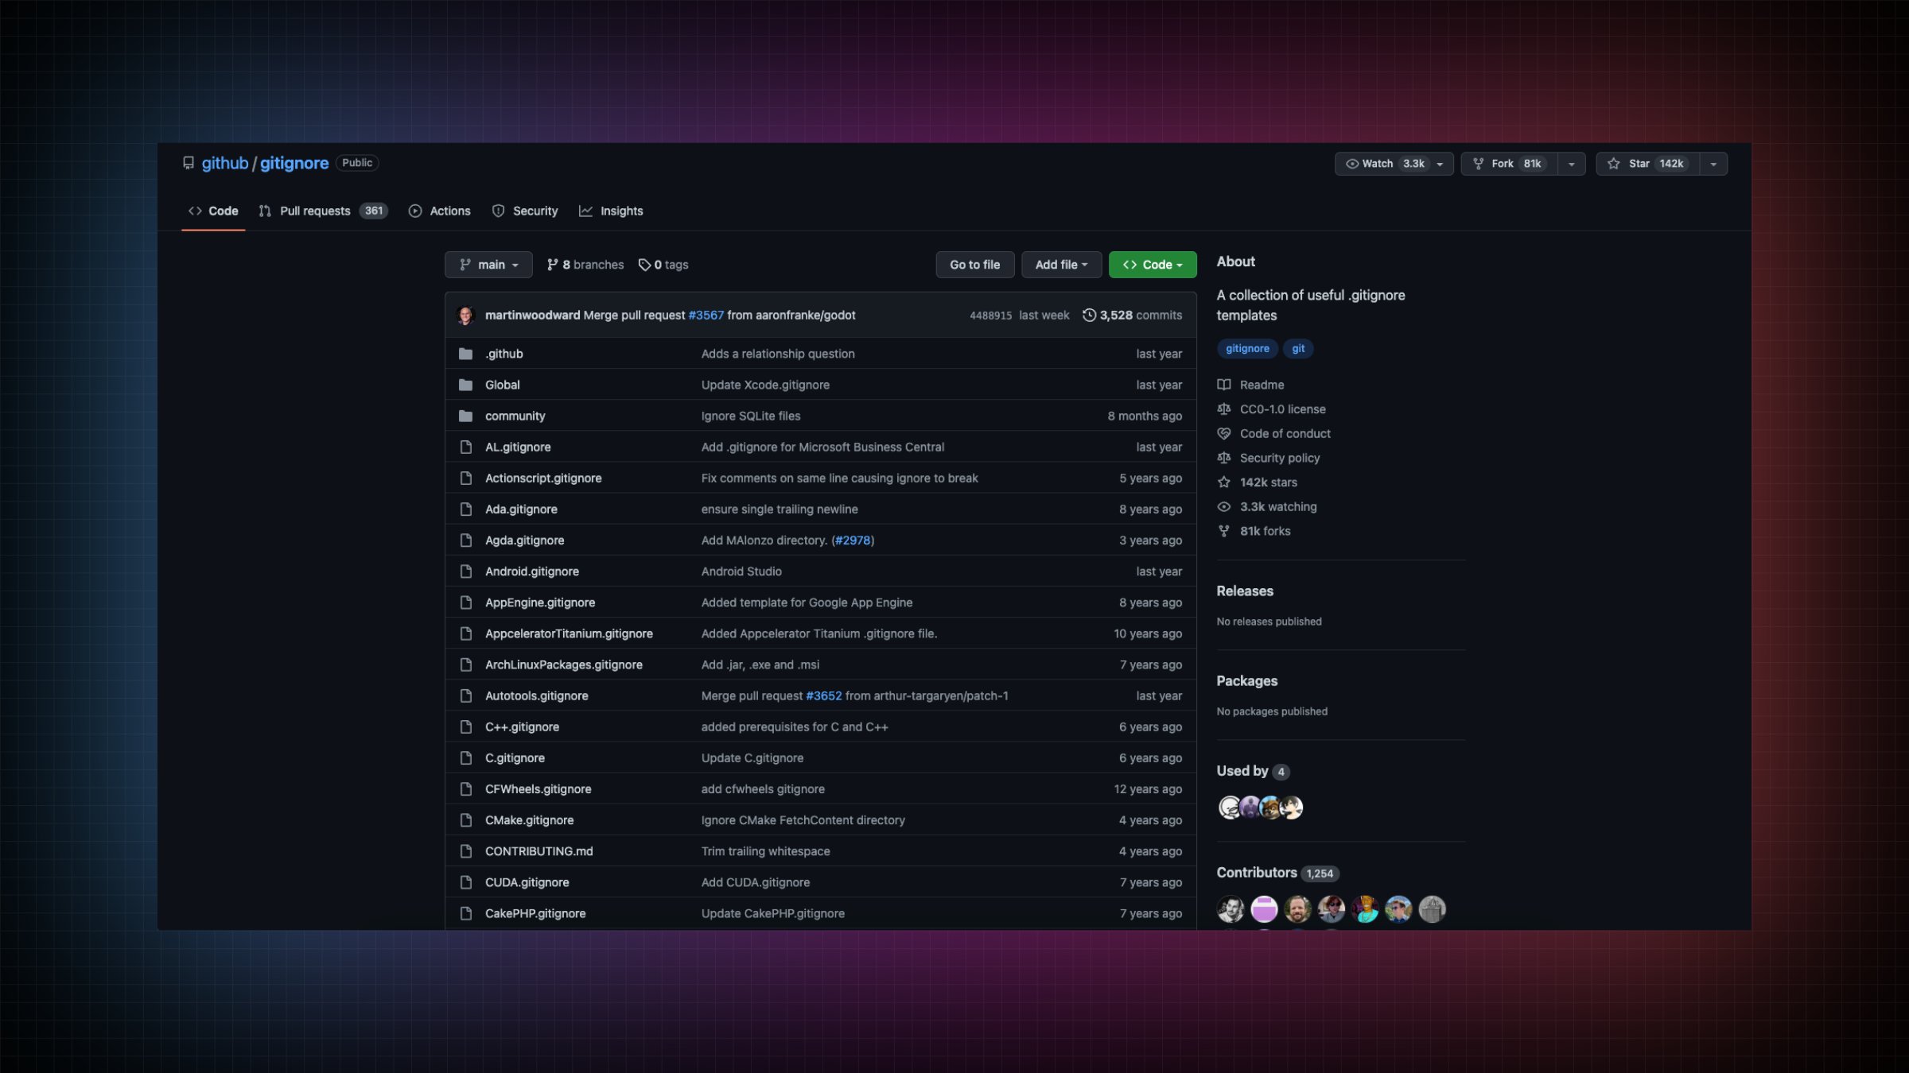This screenshot has width=1909, height=1073.
Task: Click the Go to file button
Action: point(975,264)
